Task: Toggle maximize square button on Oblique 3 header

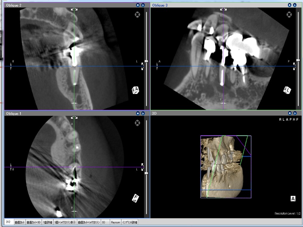Action: click(x=289, y=5)
